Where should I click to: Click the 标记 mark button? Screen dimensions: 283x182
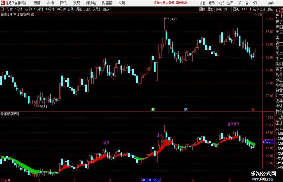click(x=253, y=9)
